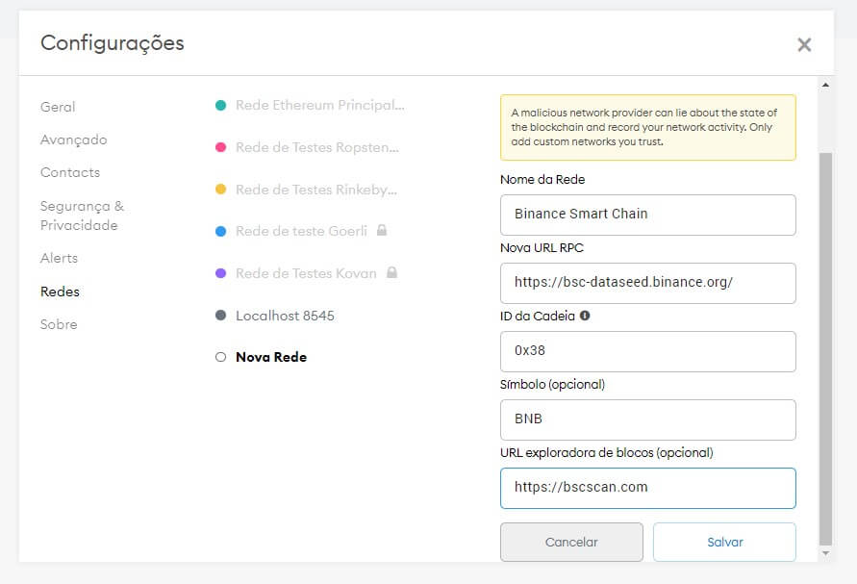
Task: Click the malicious network provider warning text
Action: (x=644, y=127)
